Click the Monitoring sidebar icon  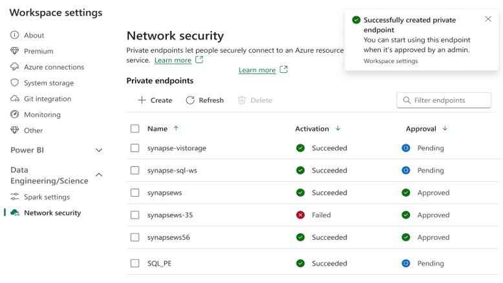point(15,115)
